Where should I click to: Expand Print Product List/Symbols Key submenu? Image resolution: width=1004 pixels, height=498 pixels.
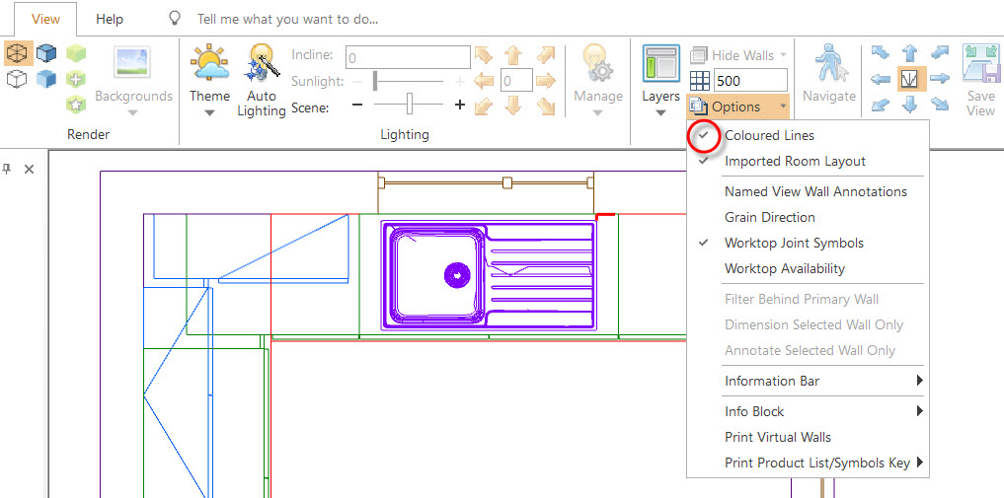coord(808,462)
